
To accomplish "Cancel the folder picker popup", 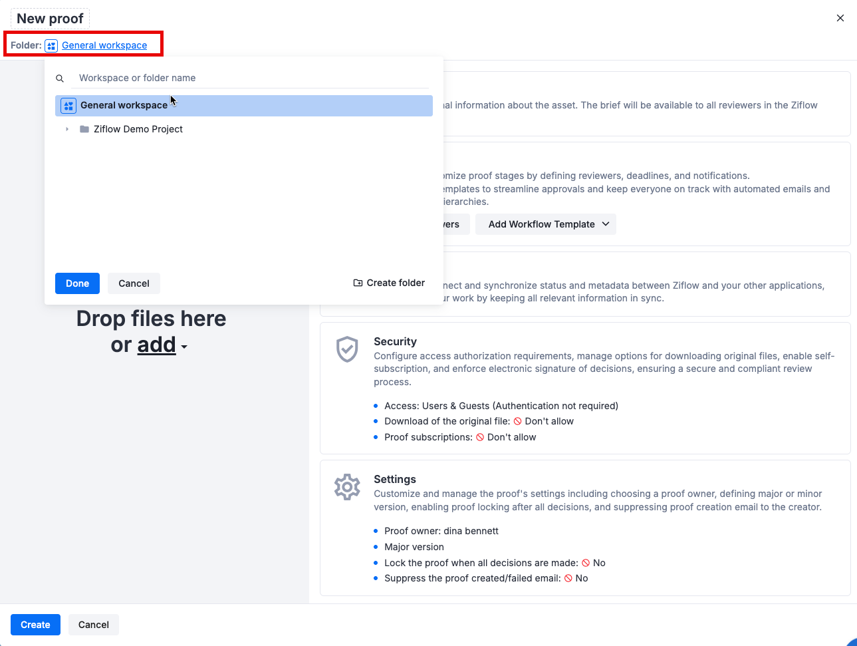I will tap(134, 283).
